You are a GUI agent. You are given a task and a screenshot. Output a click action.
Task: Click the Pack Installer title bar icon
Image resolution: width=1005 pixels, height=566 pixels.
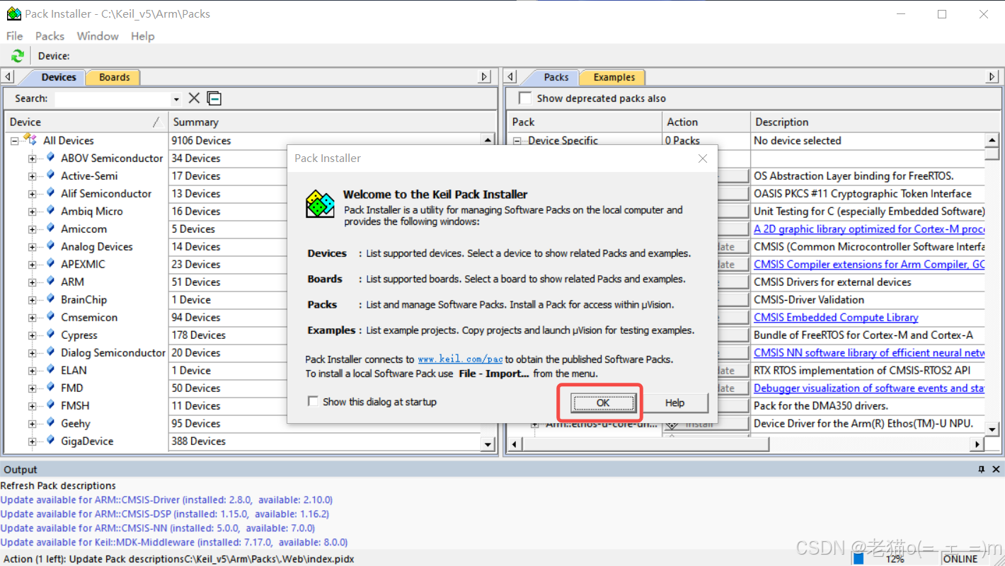point(13,13)
